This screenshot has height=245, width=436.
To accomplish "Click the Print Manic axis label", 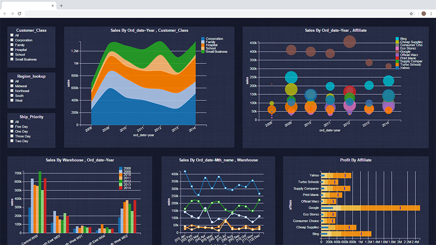I will tap(311, 195).
